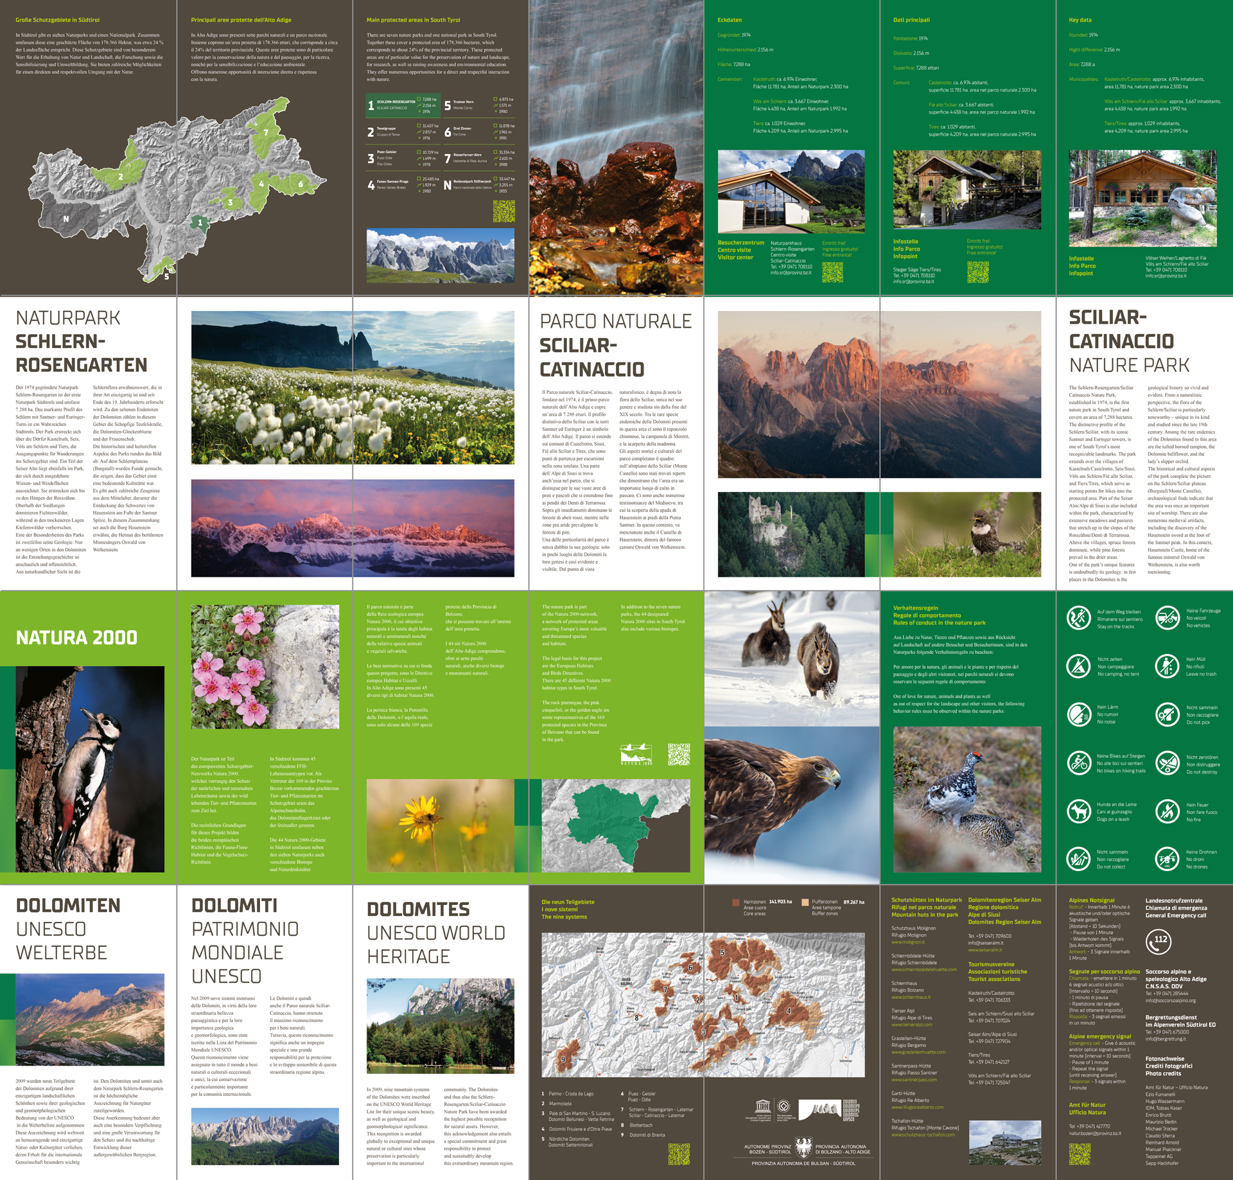
Task: Click the 'No bikes on hiking trails' icon
Action: point(1079,763)
